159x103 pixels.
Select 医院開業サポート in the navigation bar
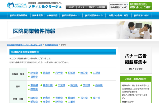click(71, 16)
